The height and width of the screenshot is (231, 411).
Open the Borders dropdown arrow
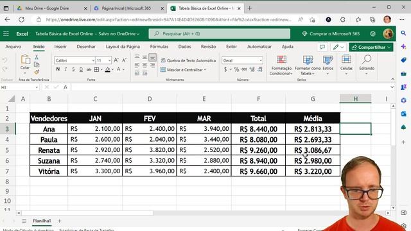(x=101, y=69)
